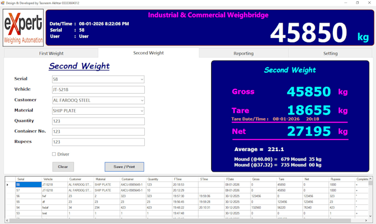
Task: Click the Tare column header
Action: [289, 179]
